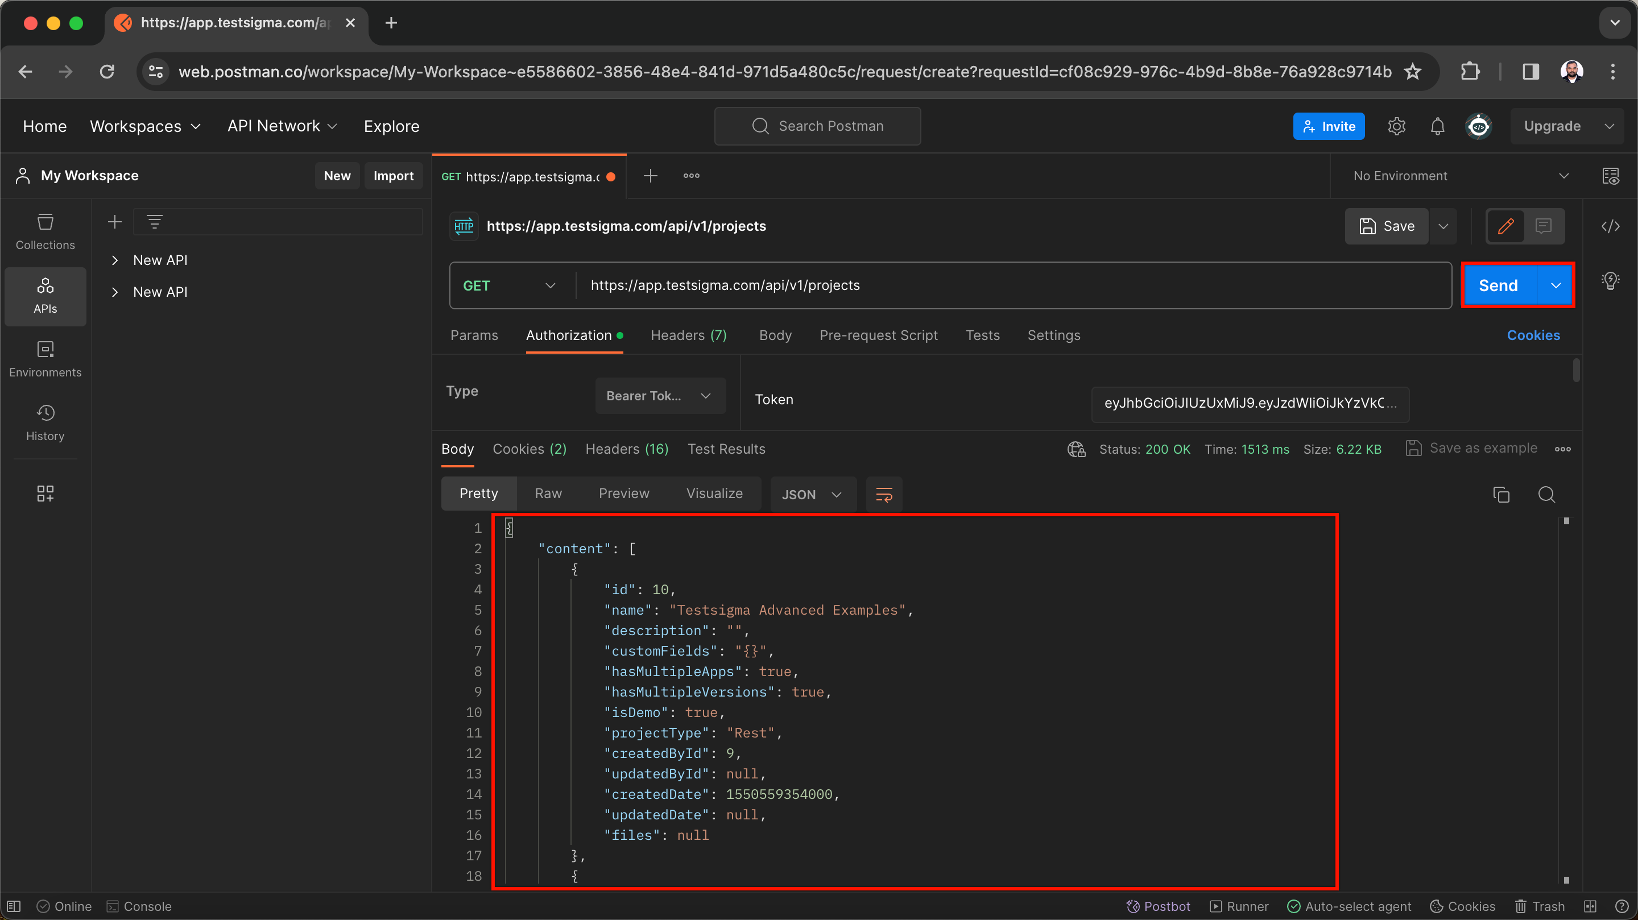Click the Cookies link near the request tabs

(1532, 335)
